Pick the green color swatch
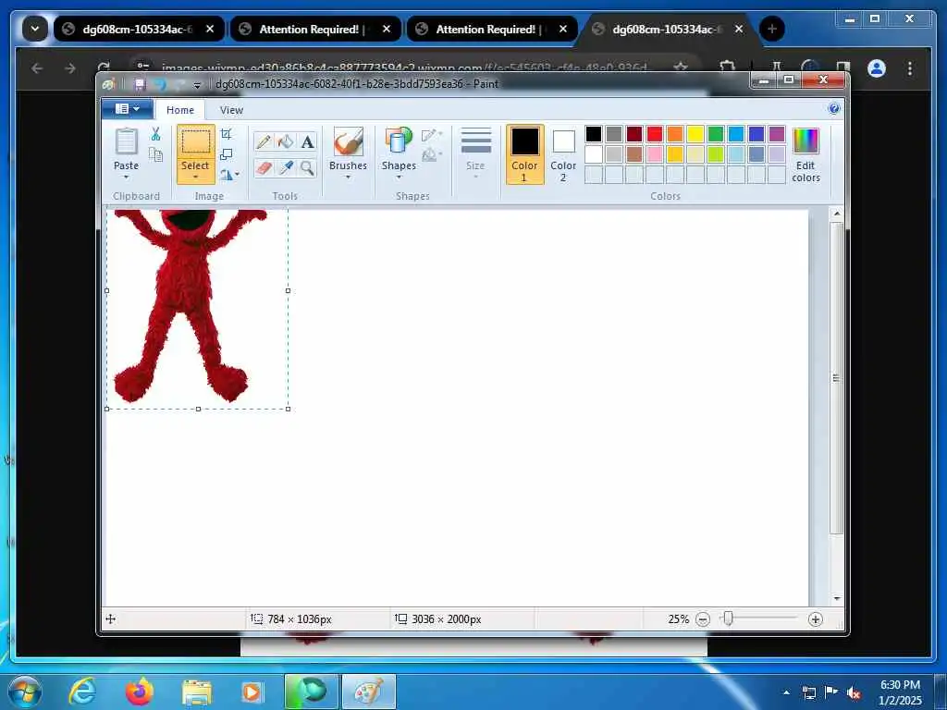 (x=716, y=134)
